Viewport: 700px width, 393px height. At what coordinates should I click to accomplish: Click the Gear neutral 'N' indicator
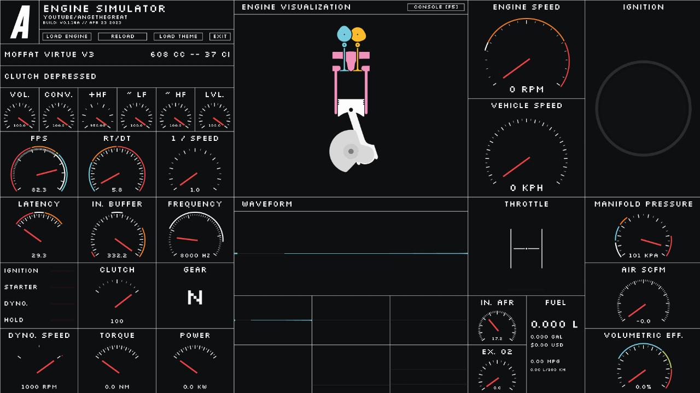(x=195, y=297)
